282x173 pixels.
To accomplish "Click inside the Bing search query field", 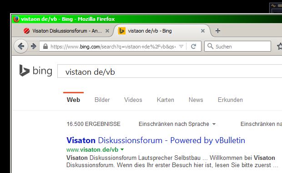I will (170, 72).
